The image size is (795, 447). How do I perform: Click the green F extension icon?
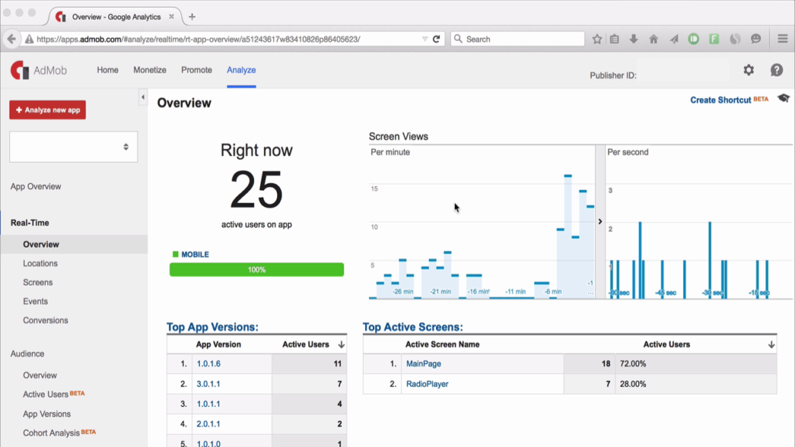coord(714,39)
